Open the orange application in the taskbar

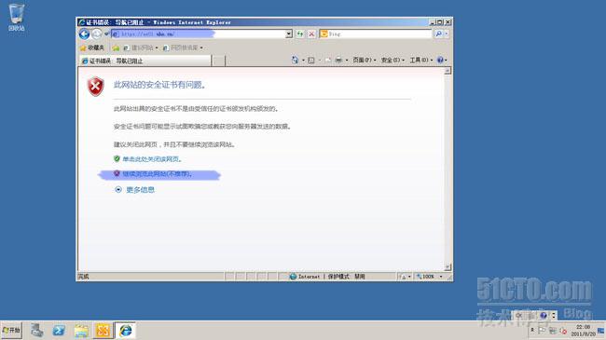[103, 331]
